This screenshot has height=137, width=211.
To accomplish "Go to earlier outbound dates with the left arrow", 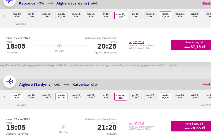I will [x=5, y=16].
